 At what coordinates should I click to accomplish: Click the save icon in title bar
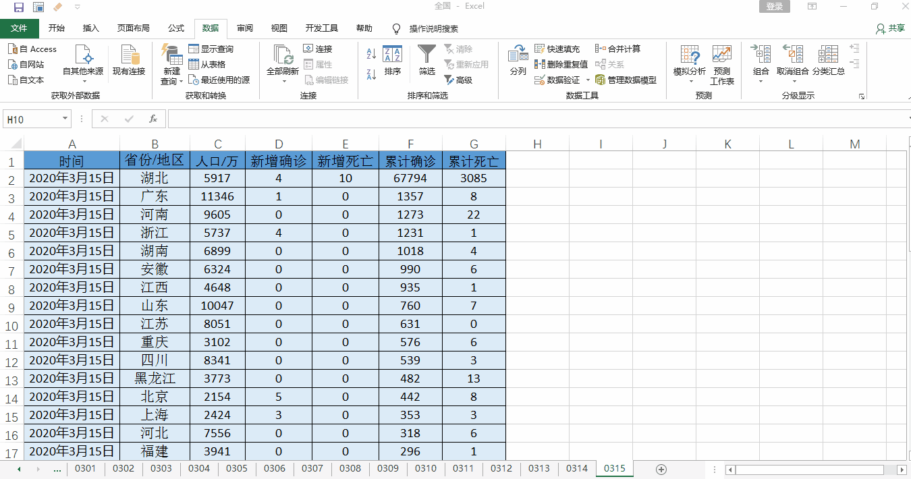18,7
